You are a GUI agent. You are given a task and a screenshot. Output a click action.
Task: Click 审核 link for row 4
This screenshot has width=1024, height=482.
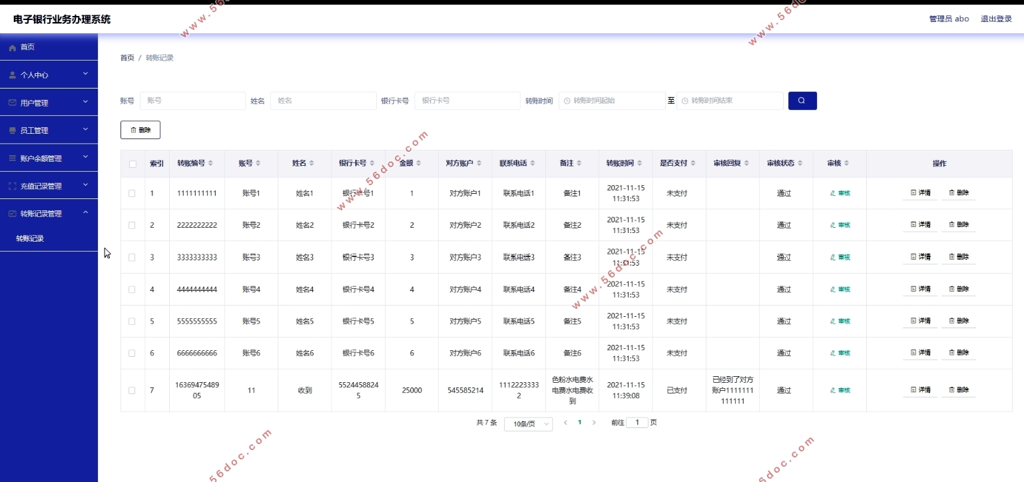click(x=840, y=290)
